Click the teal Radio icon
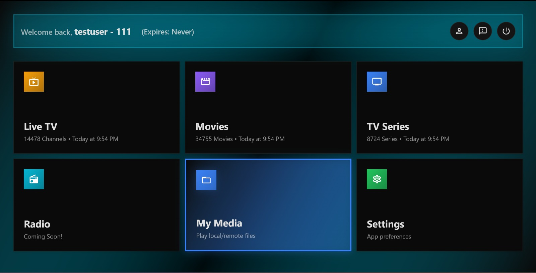Screen dimensions: 536x273 34,179
